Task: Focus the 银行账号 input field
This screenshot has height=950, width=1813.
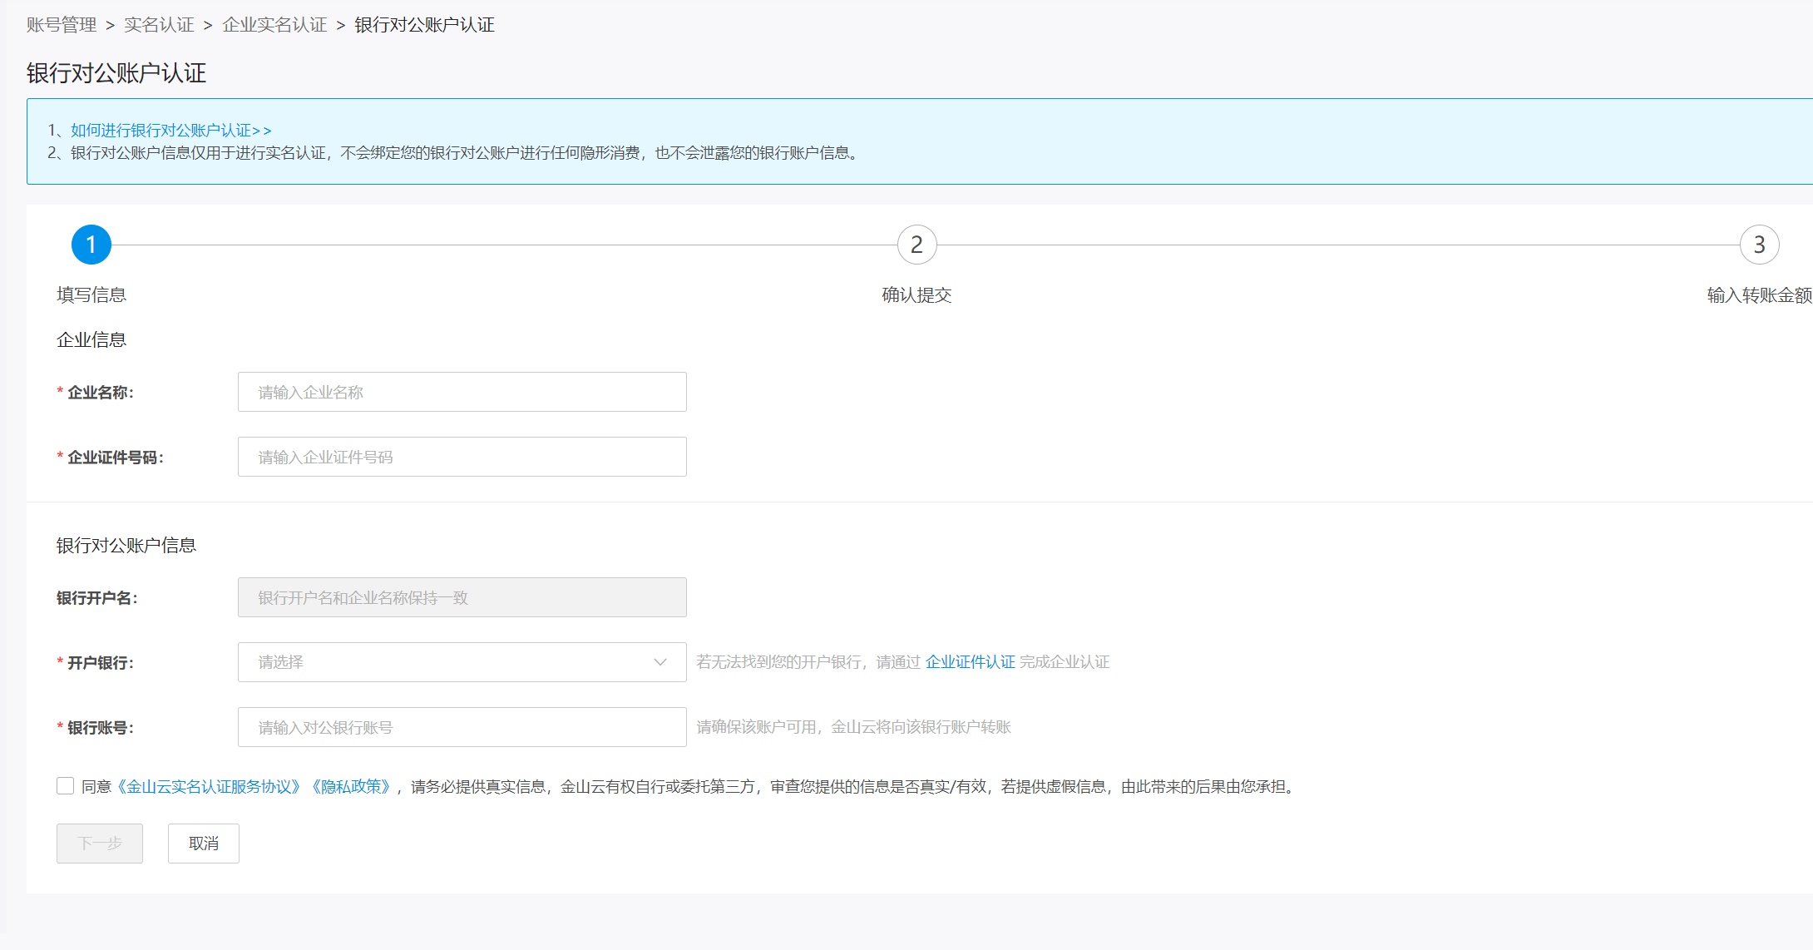Action: coord(462,727)
